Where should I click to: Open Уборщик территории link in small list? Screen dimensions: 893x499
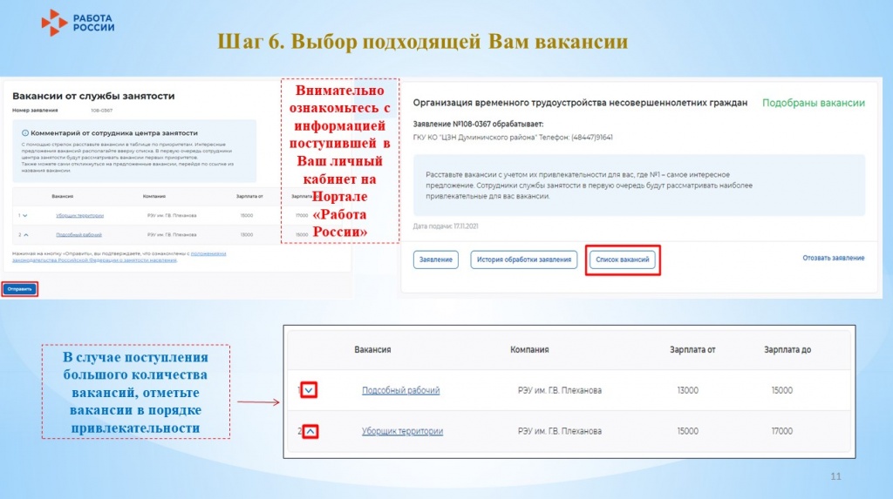(79, 216)
